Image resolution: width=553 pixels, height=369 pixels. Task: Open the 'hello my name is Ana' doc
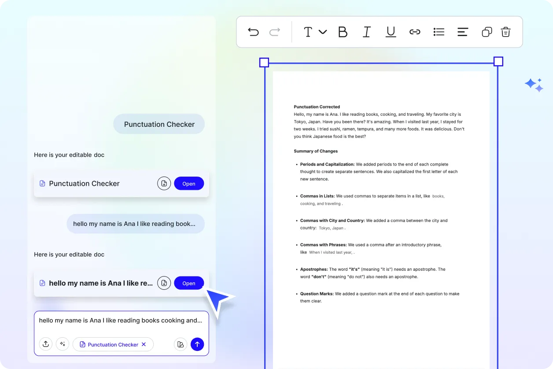[x=189, y=283]
